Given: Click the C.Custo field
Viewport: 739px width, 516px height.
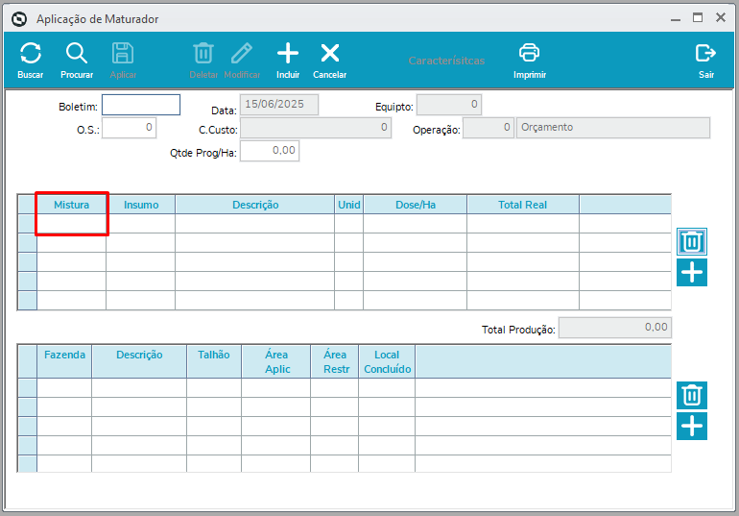Looking at the screenshot, I should click(316, 128).
